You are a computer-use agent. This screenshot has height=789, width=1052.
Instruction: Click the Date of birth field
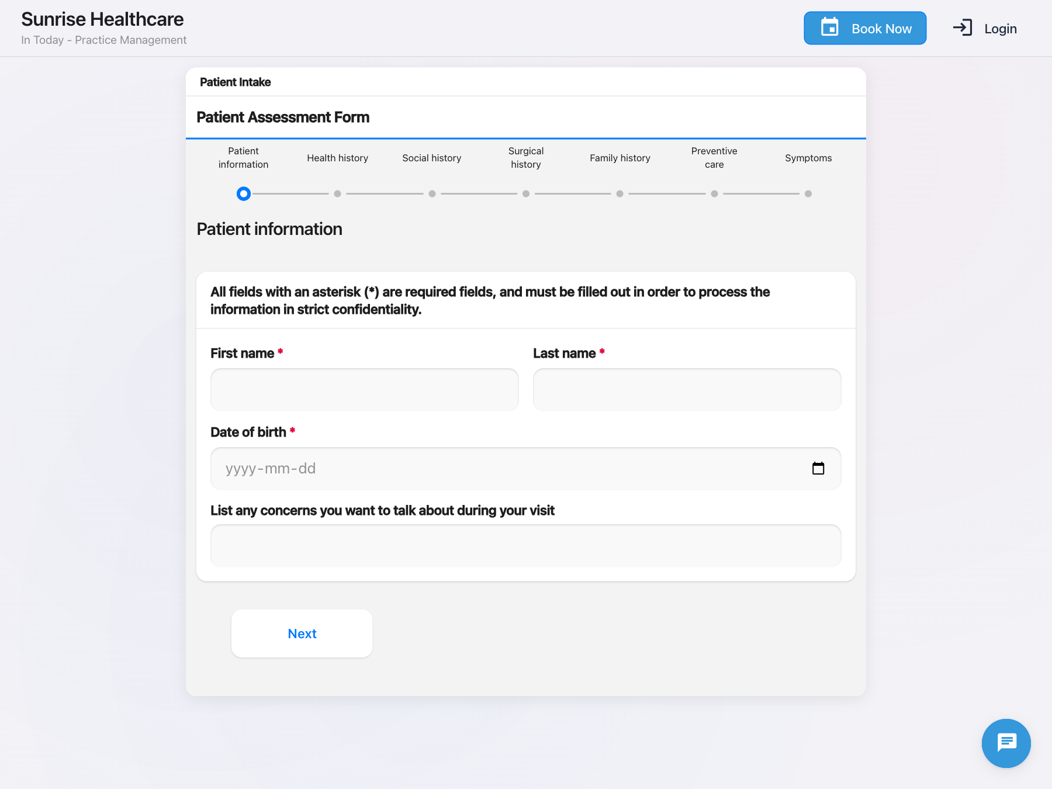[526, 468]
